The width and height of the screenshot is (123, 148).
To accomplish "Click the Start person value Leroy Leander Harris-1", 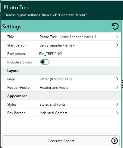I will tap(58, 45).
